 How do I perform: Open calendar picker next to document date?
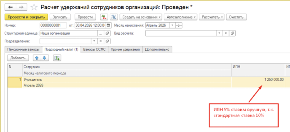pyautogui.click(x=108, y=25)
